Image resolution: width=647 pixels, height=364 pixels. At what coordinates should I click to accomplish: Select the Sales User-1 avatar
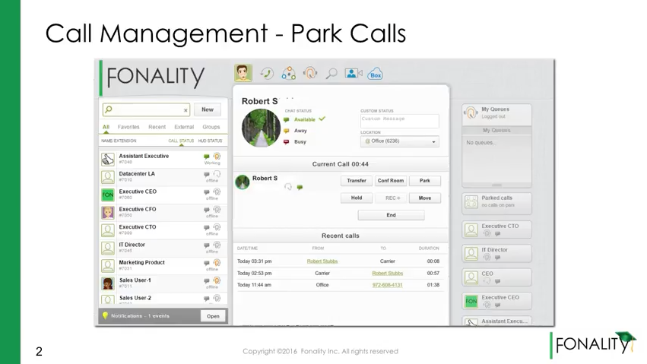[108, 283]
